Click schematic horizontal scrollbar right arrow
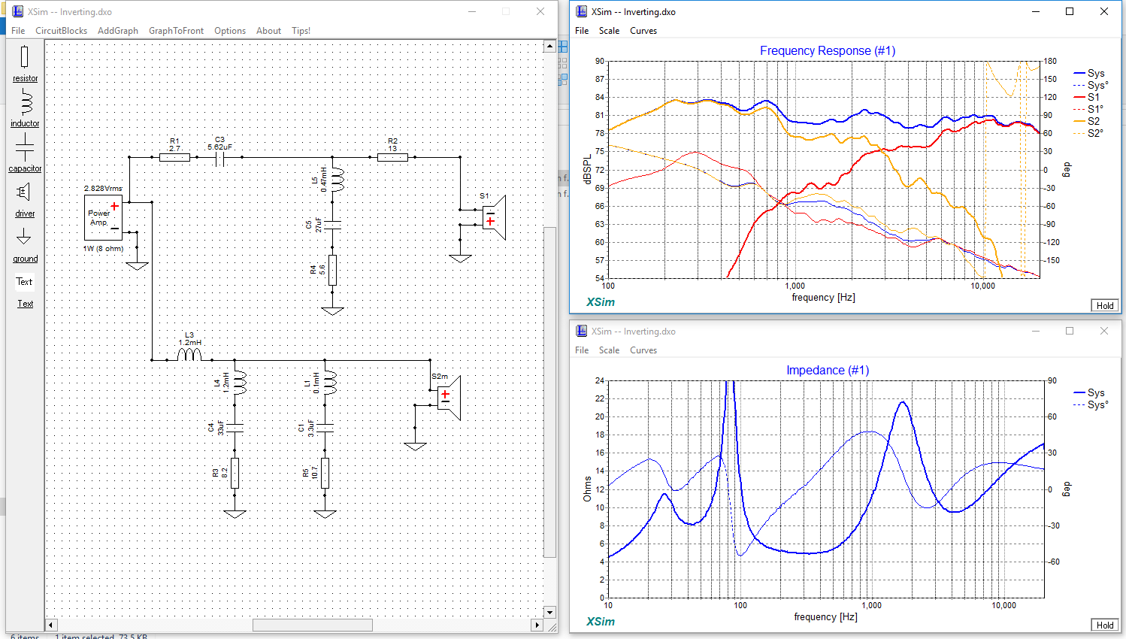The width and height of the screenshot is (1126, 639). (x=537, y=625)
